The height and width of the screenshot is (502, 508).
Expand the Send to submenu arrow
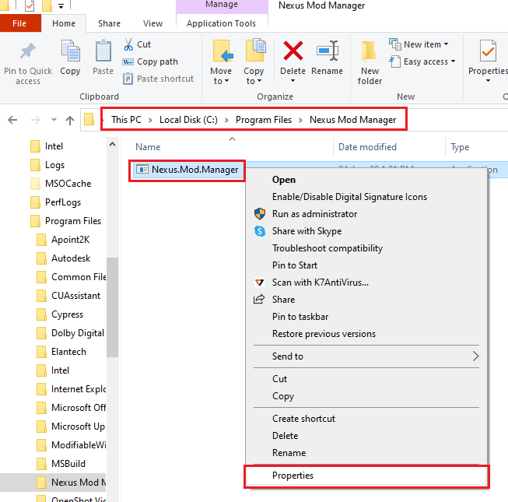(475, 356)
